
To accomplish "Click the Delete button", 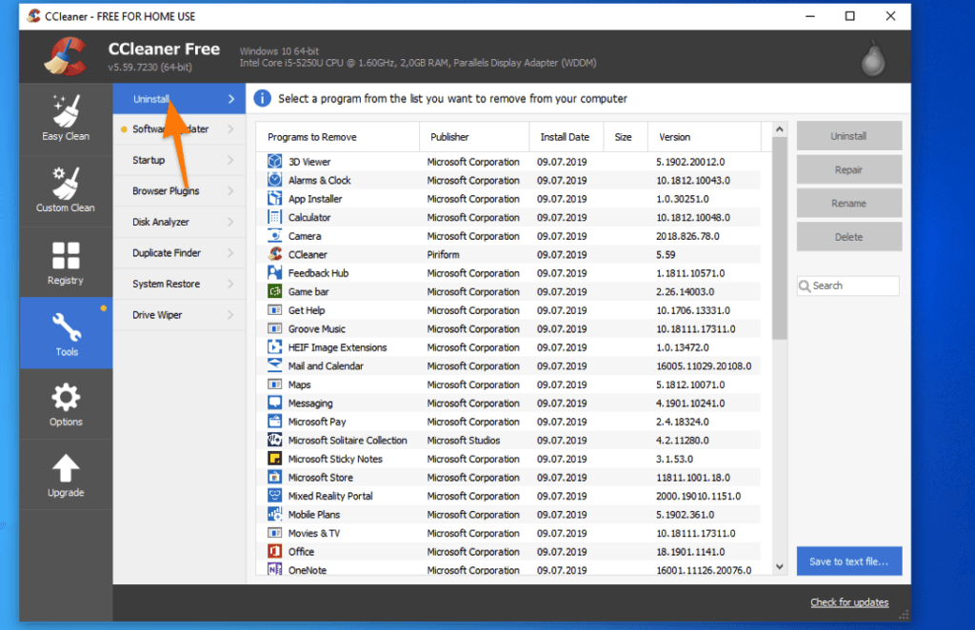I will [848, 237].
